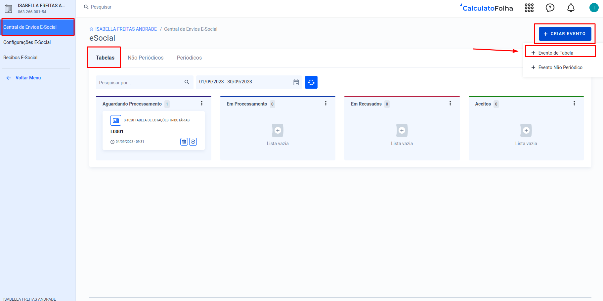
Task: Open the notifications bell
Action: point(571,8)
